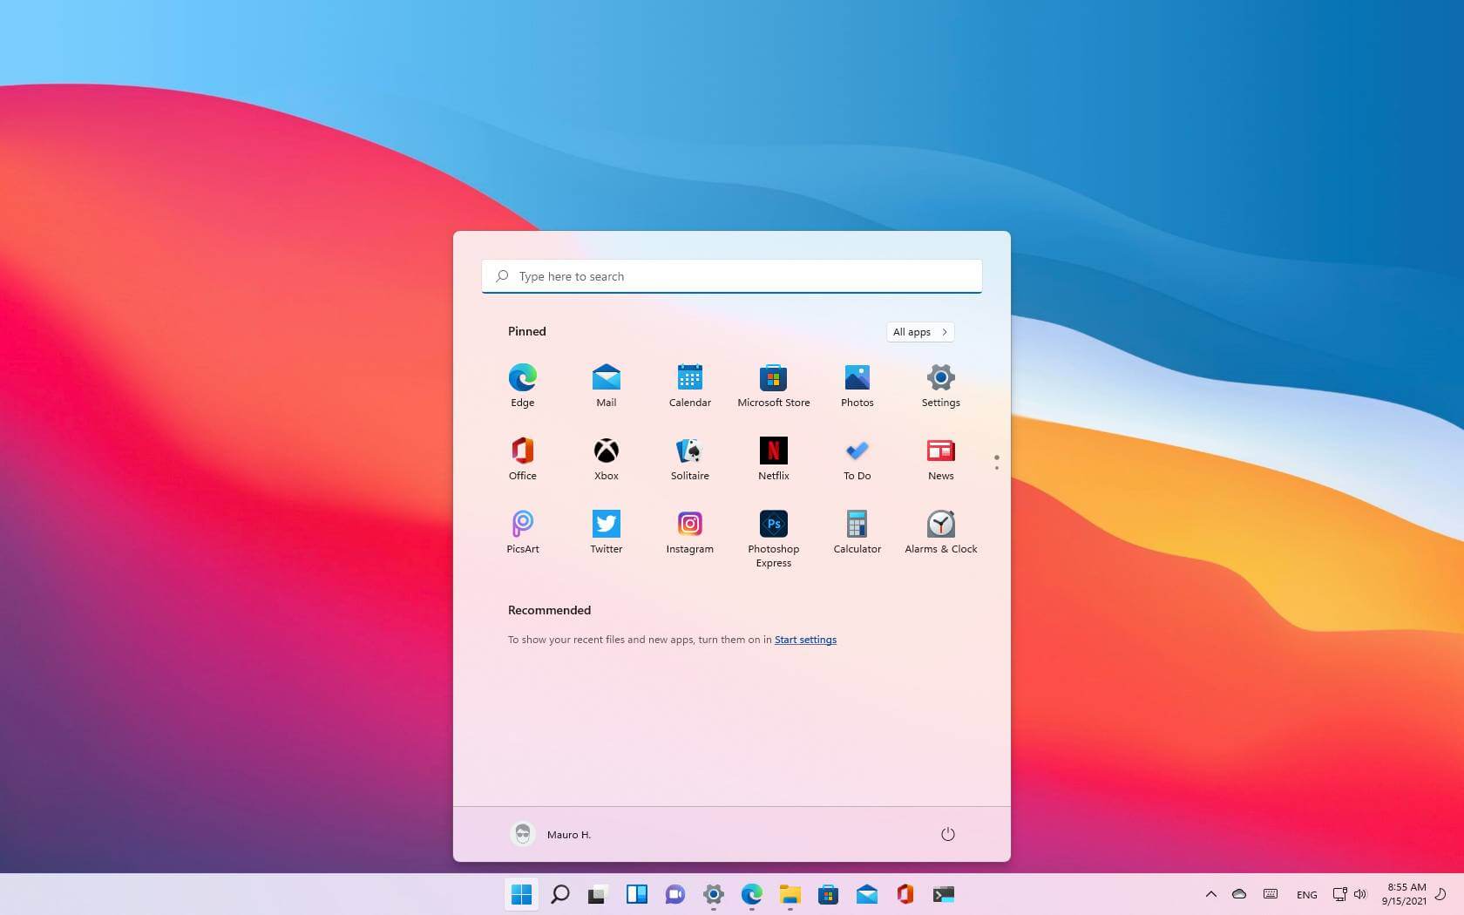The image size is (1464, 915).
Task: Open the Xbox app
Action: (606, 451)
